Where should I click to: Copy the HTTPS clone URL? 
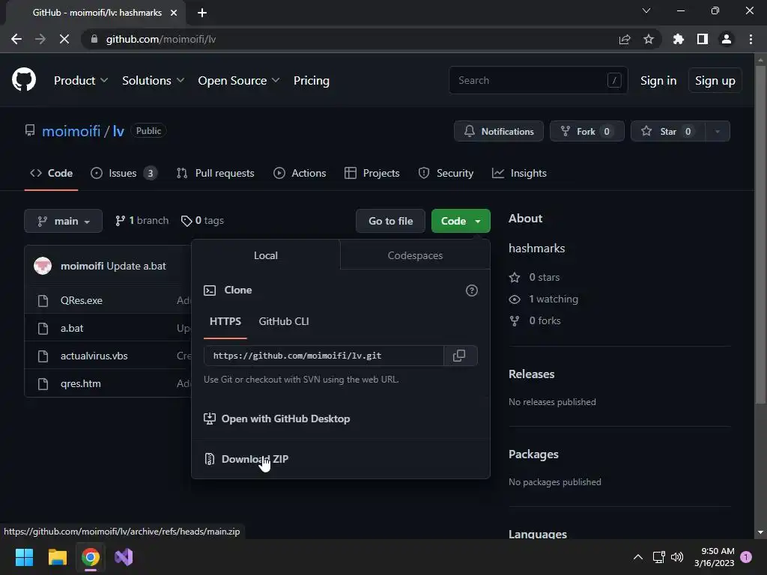(x=459, y=356)
